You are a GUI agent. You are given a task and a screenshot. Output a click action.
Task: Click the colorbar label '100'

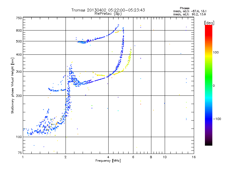pos(216,52)
